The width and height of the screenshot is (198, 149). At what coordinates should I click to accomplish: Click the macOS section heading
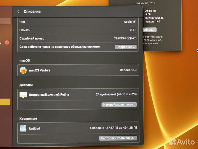click(25, 60)
